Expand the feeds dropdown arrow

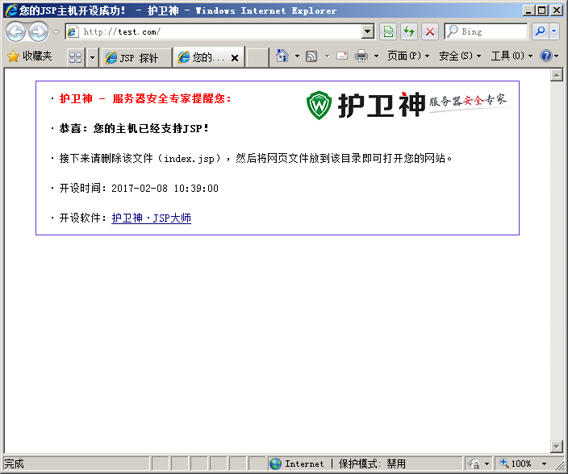point(327,56)
